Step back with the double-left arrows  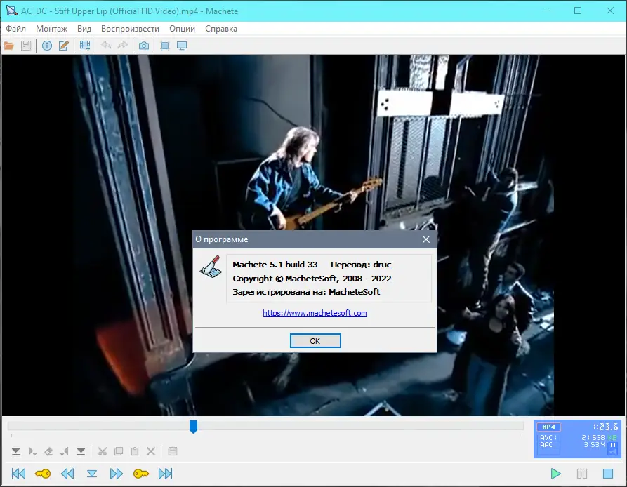coord(67,474)
